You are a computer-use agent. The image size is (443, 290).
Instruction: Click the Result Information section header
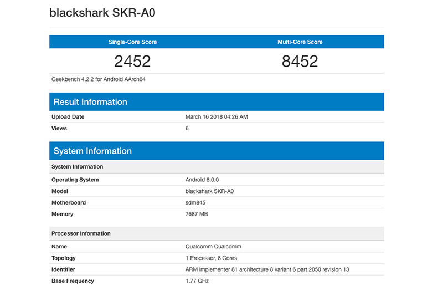(217, 101)
